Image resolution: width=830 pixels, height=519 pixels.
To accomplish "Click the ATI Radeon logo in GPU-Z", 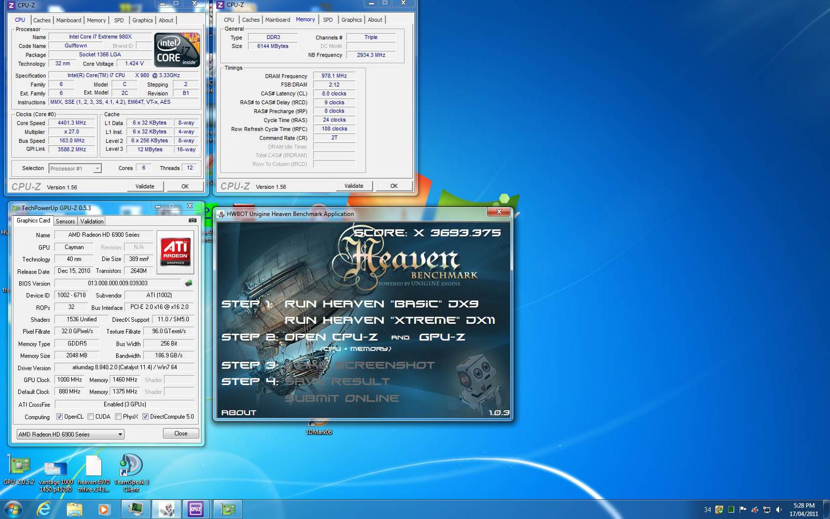I will coord(175,252).
